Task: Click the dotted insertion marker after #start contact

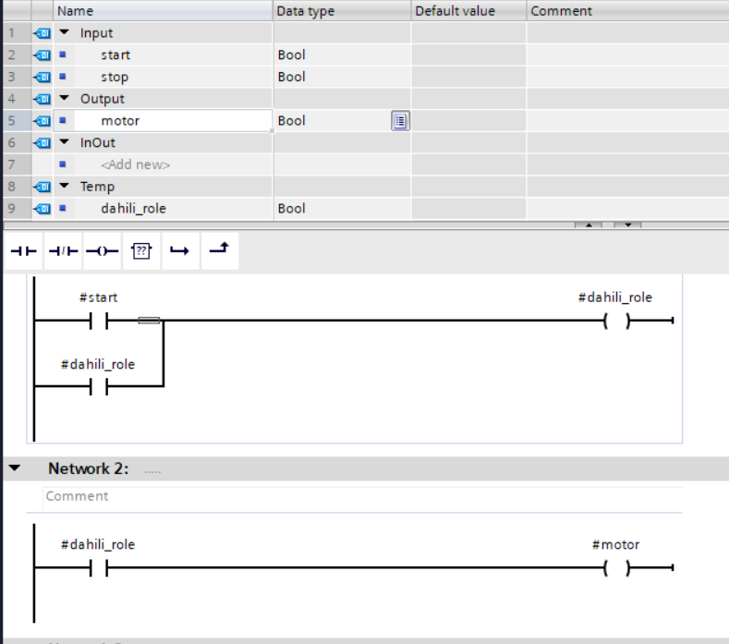Action: (x=149, y=320)
